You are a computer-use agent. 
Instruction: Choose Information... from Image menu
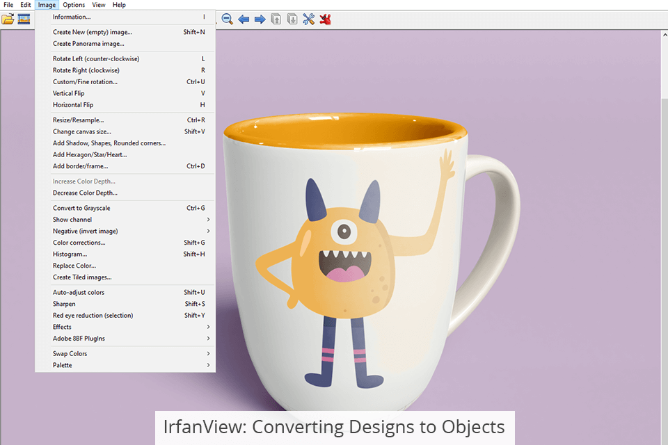[125, 17]
